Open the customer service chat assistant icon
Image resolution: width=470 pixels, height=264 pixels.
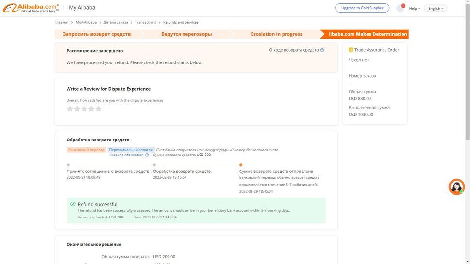click(x=456, y=186)
